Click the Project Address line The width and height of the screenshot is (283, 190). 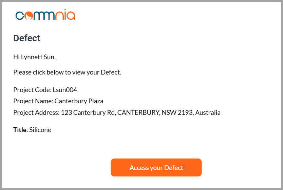click(x=117, y=112)
